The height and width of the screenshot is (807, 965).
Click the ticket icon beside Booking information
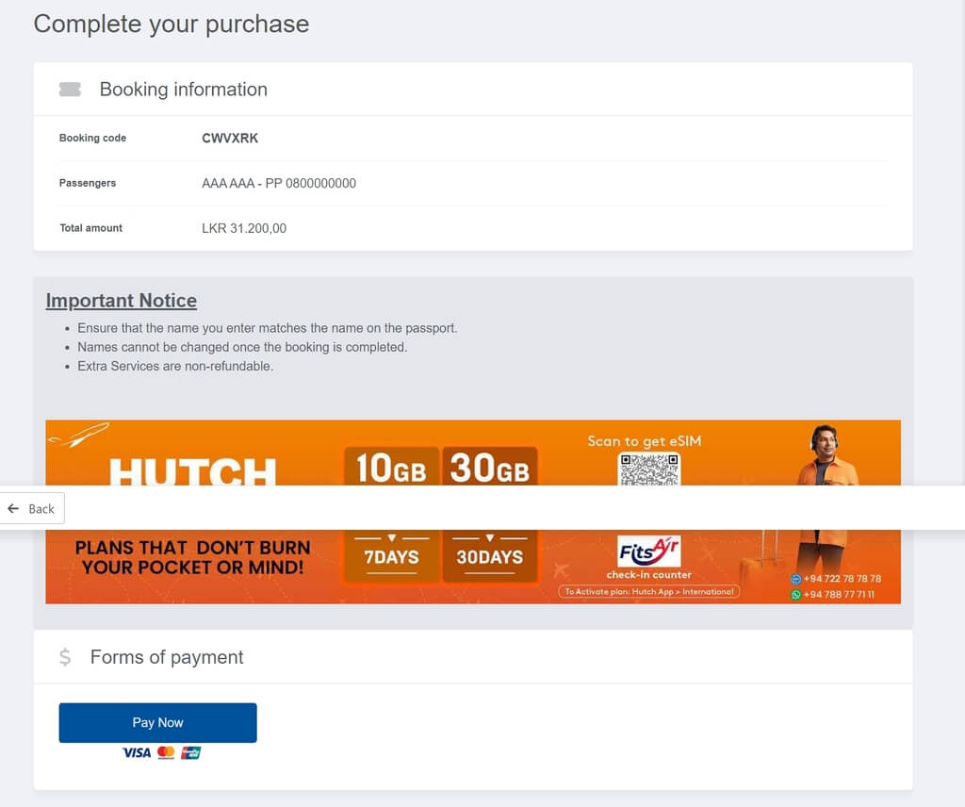point(70,90)
